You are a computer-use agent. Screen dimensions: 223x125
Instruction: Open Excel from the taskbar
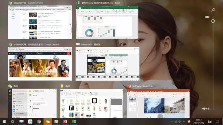click(74, 122)
